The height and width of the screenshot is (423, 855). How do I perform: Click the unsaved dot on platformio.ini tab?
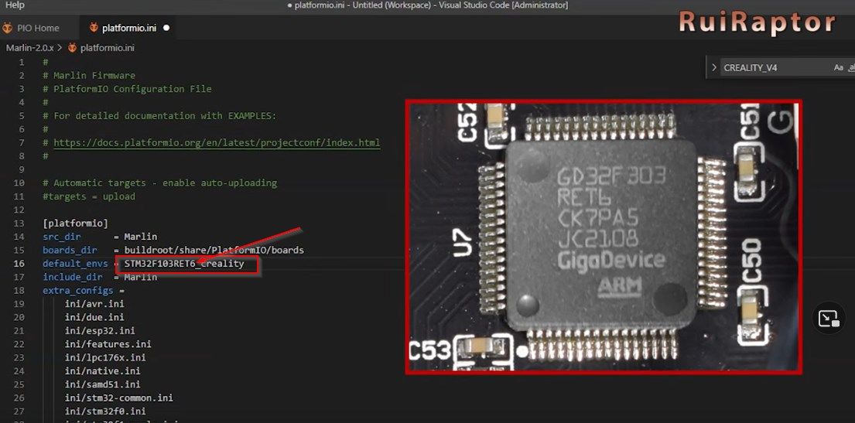(166, 28)
